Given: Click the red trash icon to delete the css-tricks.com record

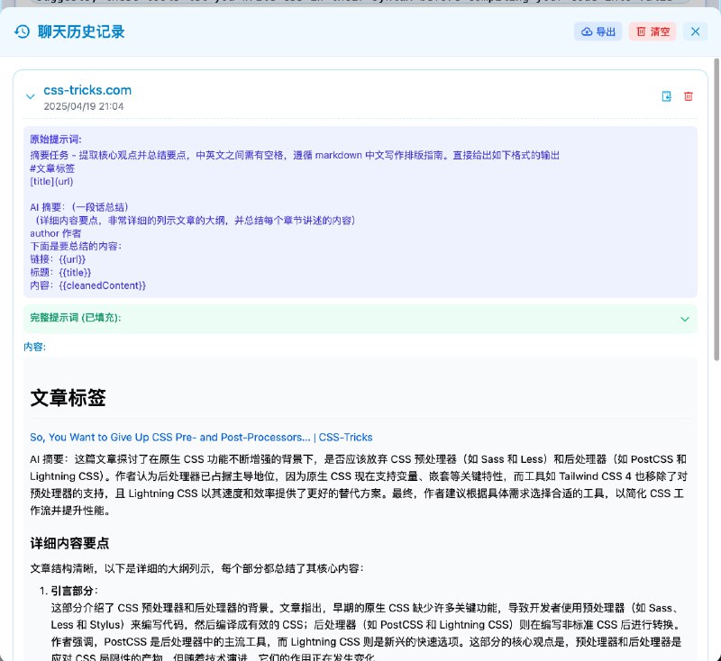Looking at the screenshot, I should click(x=687, y=95).
